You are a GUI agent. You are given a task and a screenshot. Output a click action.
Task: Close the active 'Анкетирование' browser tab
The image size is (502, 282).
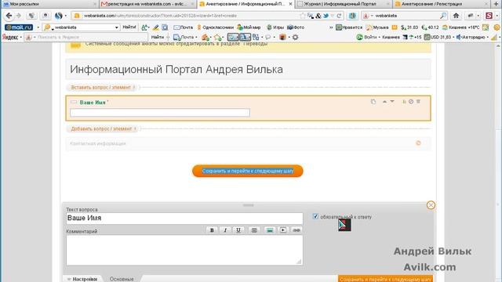pos(290,4)
